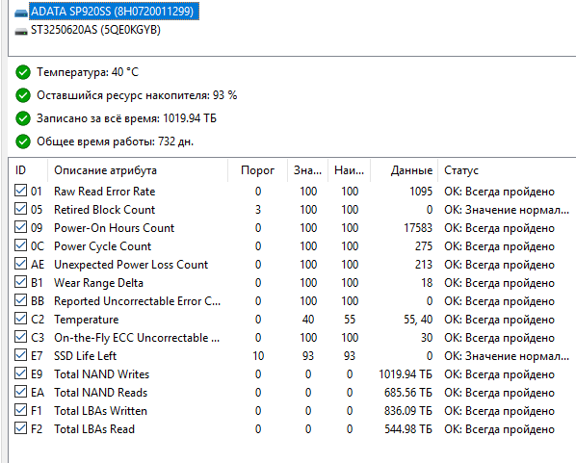Click the green check beside Оставшийся ресурс накопителя
The image size is (576, 463).
(x=23, y=95)
